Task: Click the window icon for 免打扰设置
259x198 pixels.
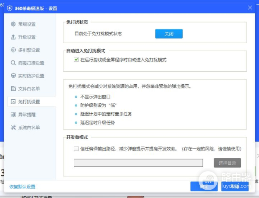Action: (x=13, y=102)
